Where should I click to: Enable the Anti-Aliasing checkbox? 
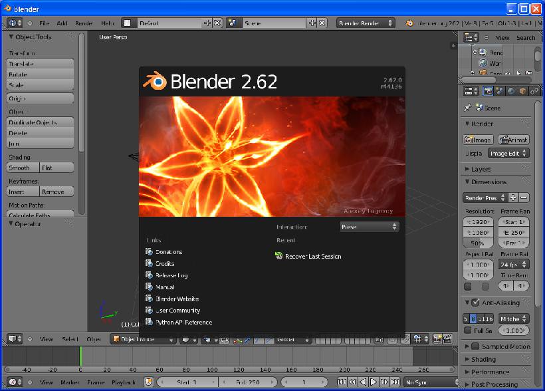(x=476, y=303)
